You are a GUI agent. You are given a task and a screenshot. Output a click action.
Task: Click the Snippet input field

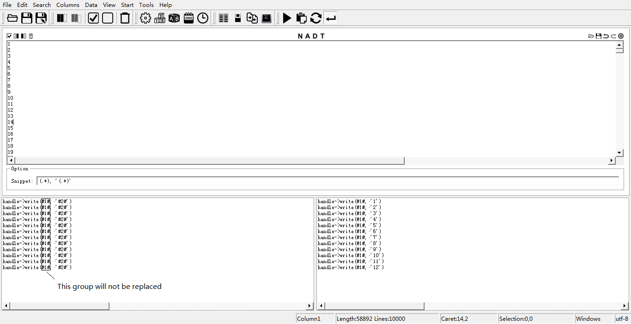pyautogui.click(x=328, y=181)
